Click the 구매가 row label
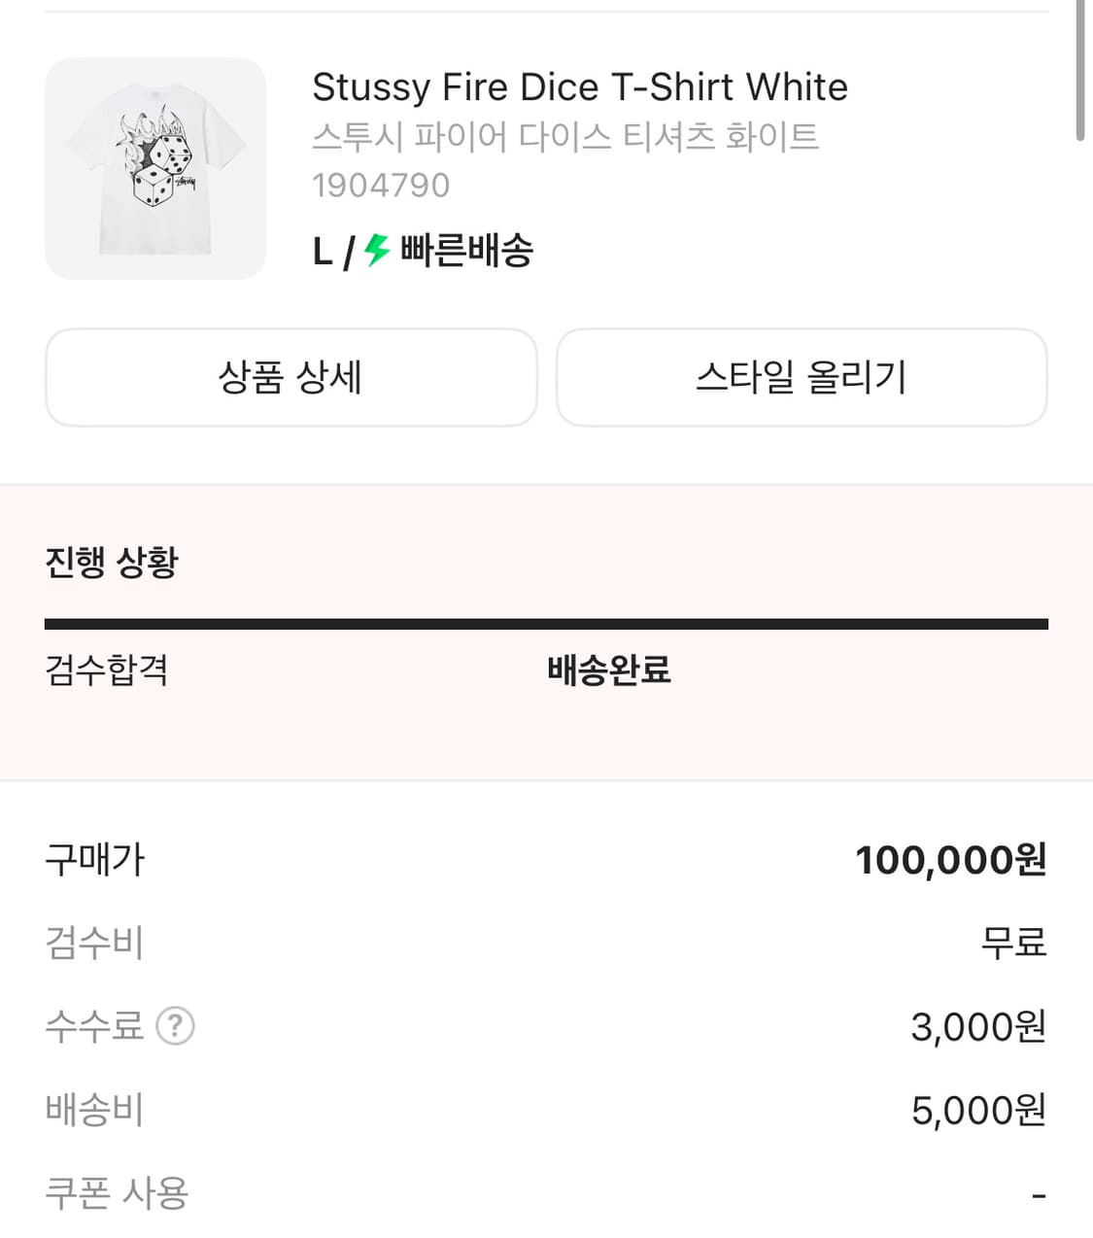The width and height of the screenshot is (1093, 1238). 95,860
